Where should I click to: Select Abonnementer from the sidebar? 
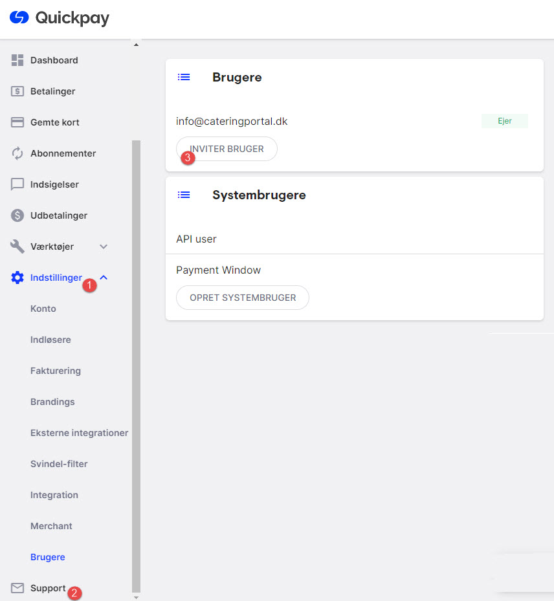click(63, 153)
